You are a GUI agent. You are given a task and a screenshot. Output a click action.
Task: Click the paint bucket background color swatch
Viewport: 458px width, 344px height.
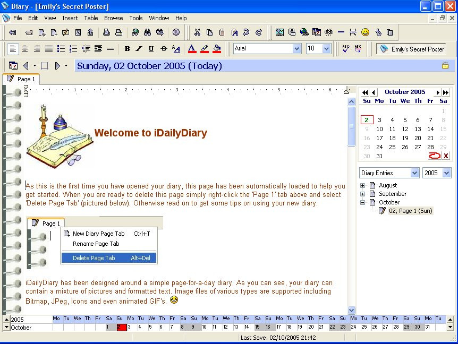(x=217, y=49)
